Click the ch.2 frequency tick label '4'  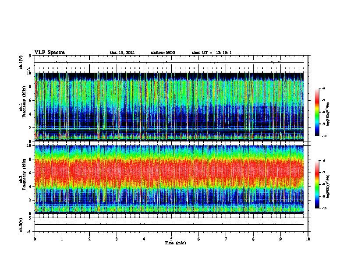tap(30, 187)
